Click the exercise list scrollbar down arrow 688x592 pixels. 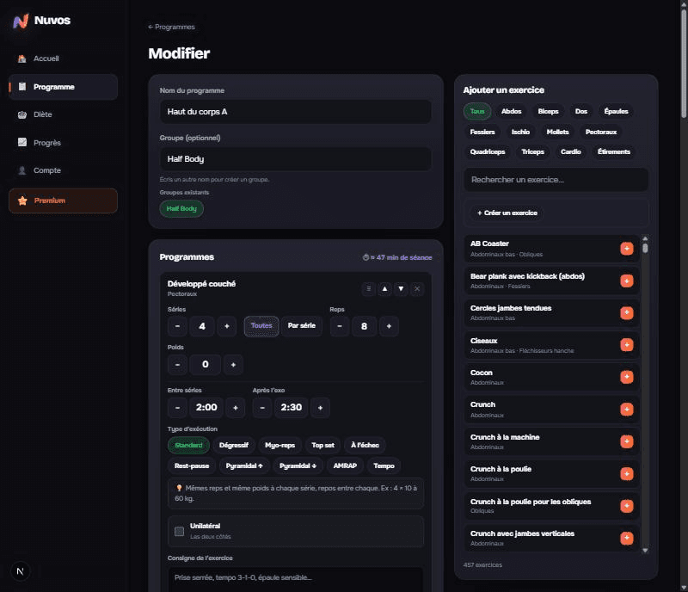click(645, 550)
